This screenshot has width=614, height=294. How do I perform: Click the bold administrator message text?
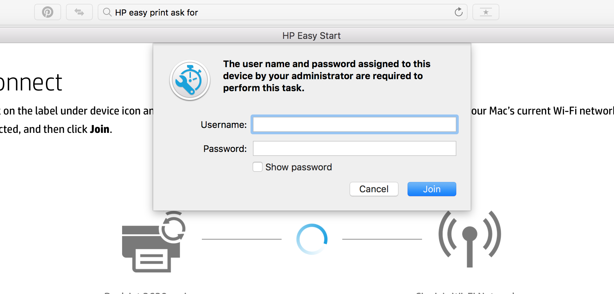coord(326,76)
